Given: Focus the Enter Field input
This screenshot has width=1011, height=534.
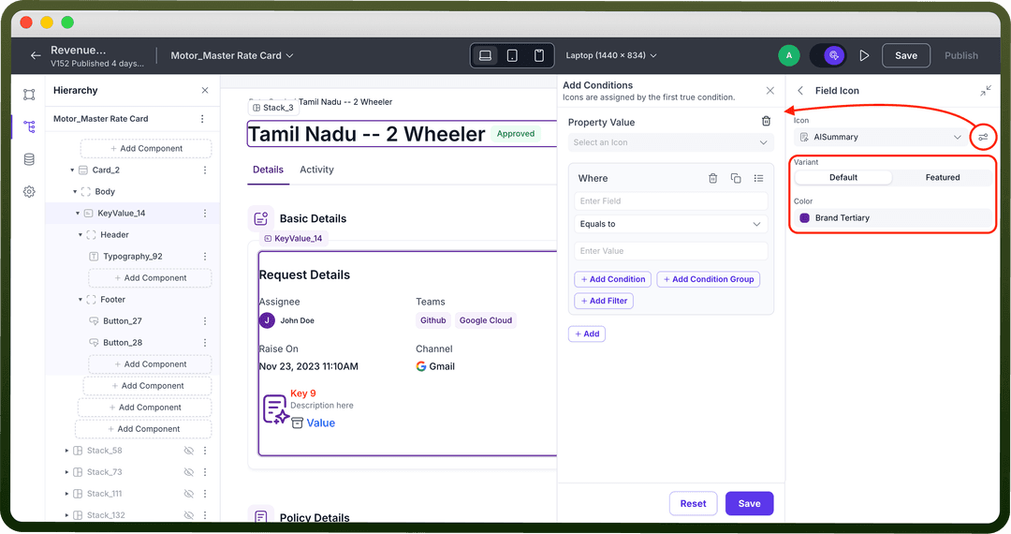Looking at the screenshot, I should coord(670,201).
